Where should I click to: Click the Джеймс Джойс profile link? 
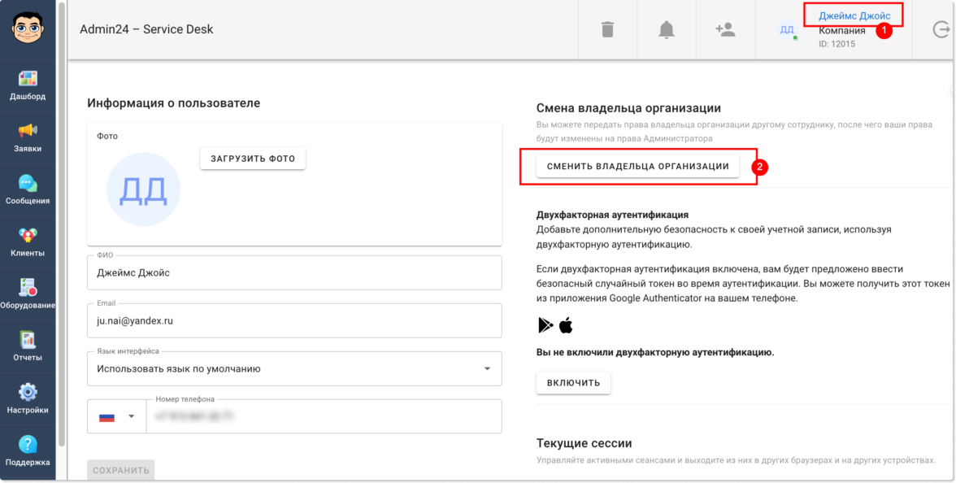click(x=854, y=16)
